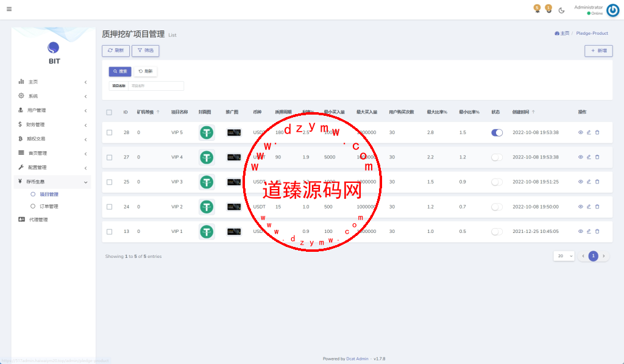624x364 pixels.
Task: Edit row ID 28 with pencil icon
Action: (x=589, y=132)
